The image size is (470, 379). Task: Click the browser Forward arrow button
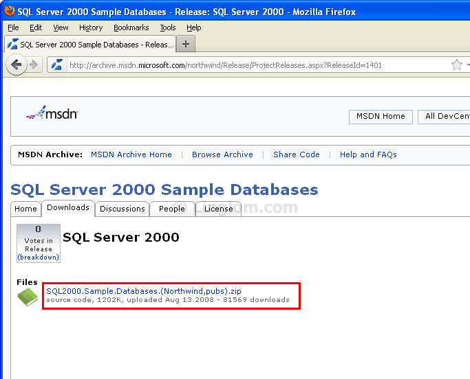pos(34,65)
